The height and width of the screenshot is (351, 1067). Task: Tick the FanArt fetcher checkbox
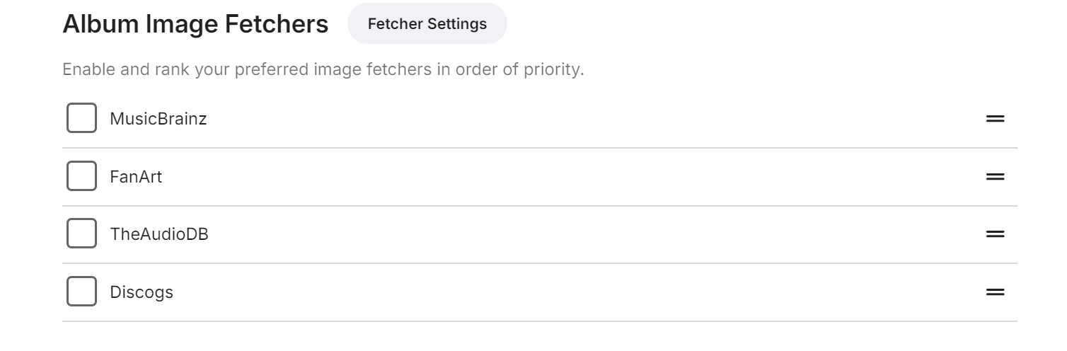point(81,176)
